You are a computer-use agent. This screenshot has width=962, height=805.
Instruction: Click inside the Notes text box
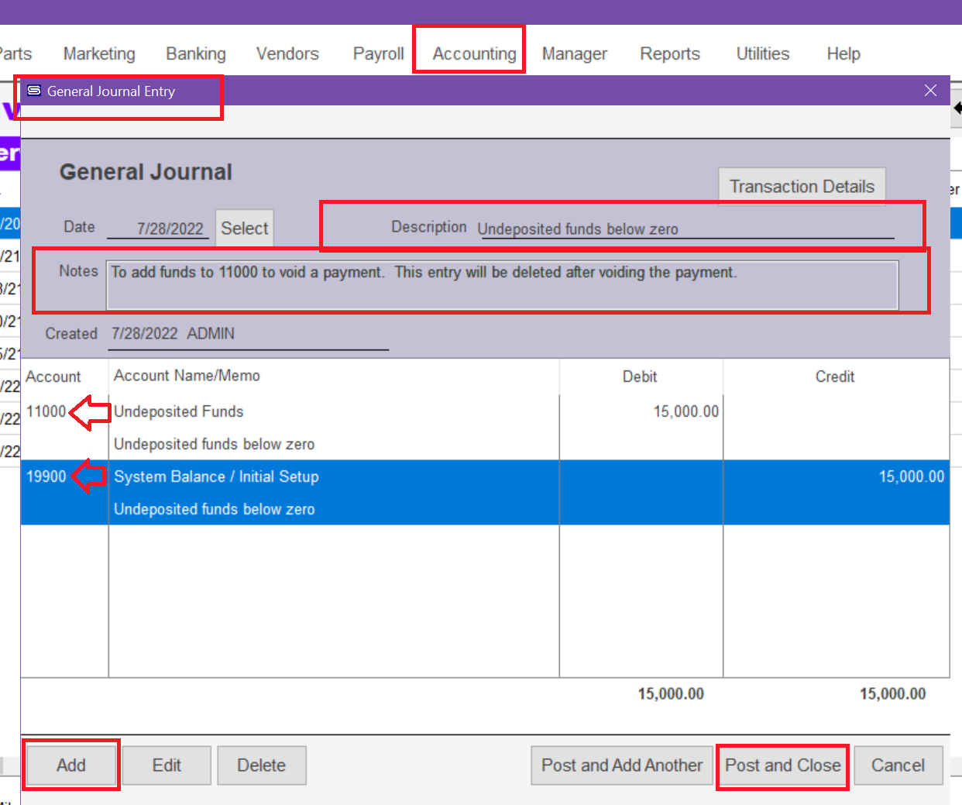pos(501,285)
